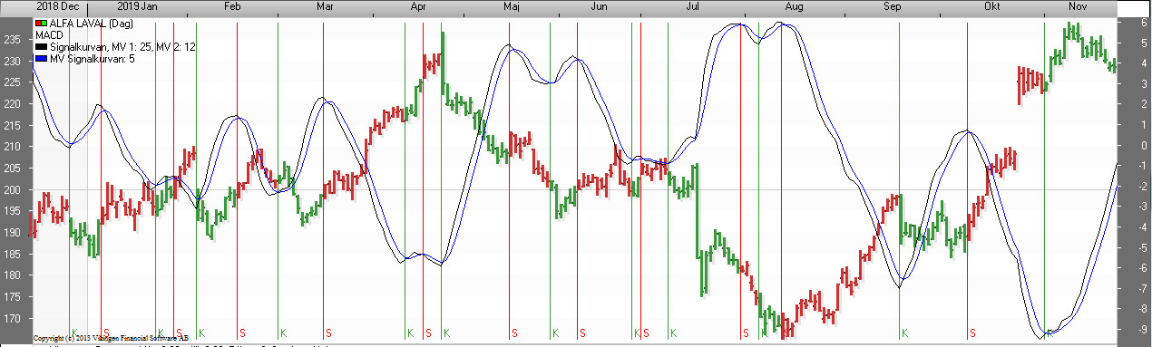Click the S sell marker in March
This screenshot has height=347, width=1152.
[x=328, y=333]
